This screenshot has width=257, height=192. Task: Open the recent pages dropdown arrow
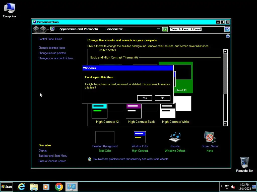[48, 30]
